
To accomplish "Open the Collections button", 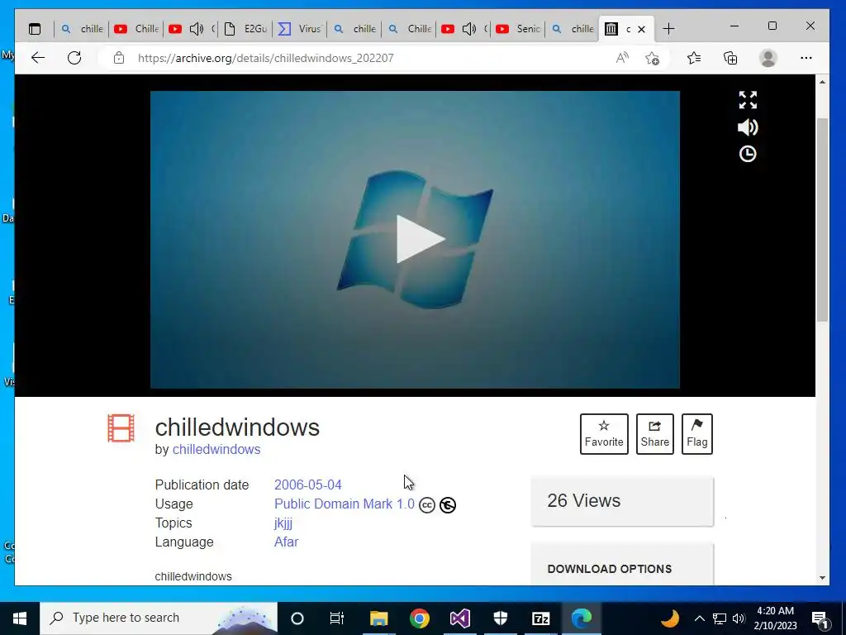I will tap(730, 58).
